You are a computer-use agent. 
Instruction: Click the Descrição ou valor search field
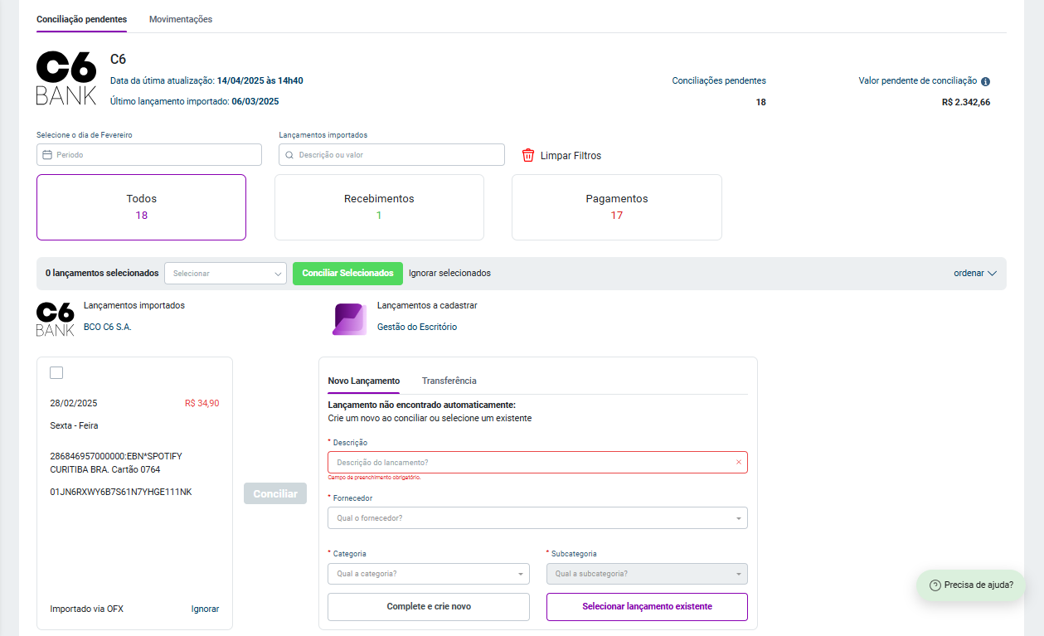coord(392,155)
